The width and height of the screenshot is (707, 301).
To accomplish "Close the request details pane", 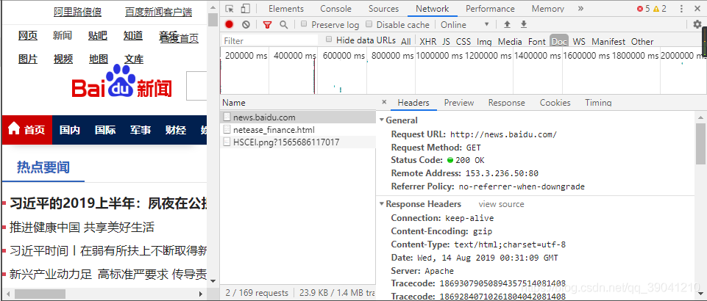I will pyautogui.click(x=384, y=102).
